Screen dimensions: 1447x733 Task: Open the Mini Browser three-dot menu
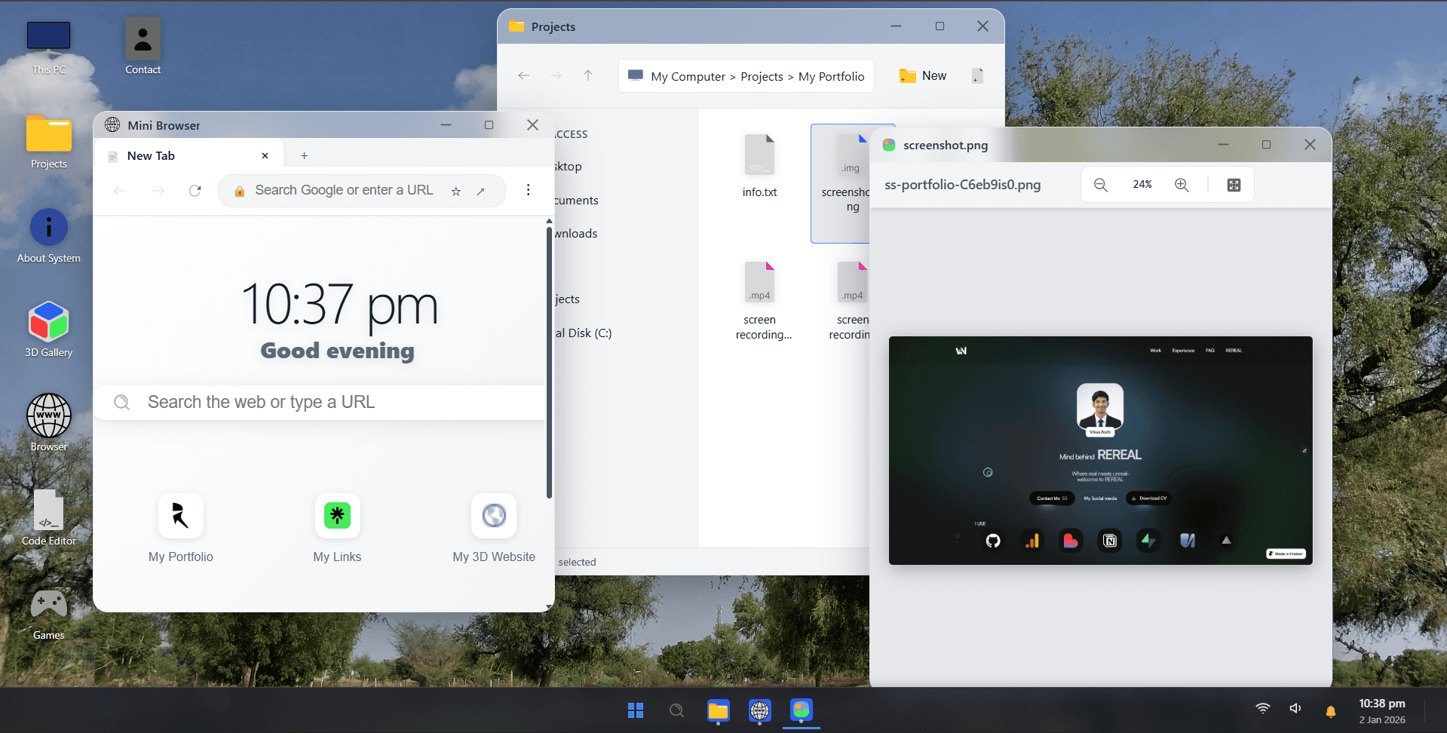(528, 190)
